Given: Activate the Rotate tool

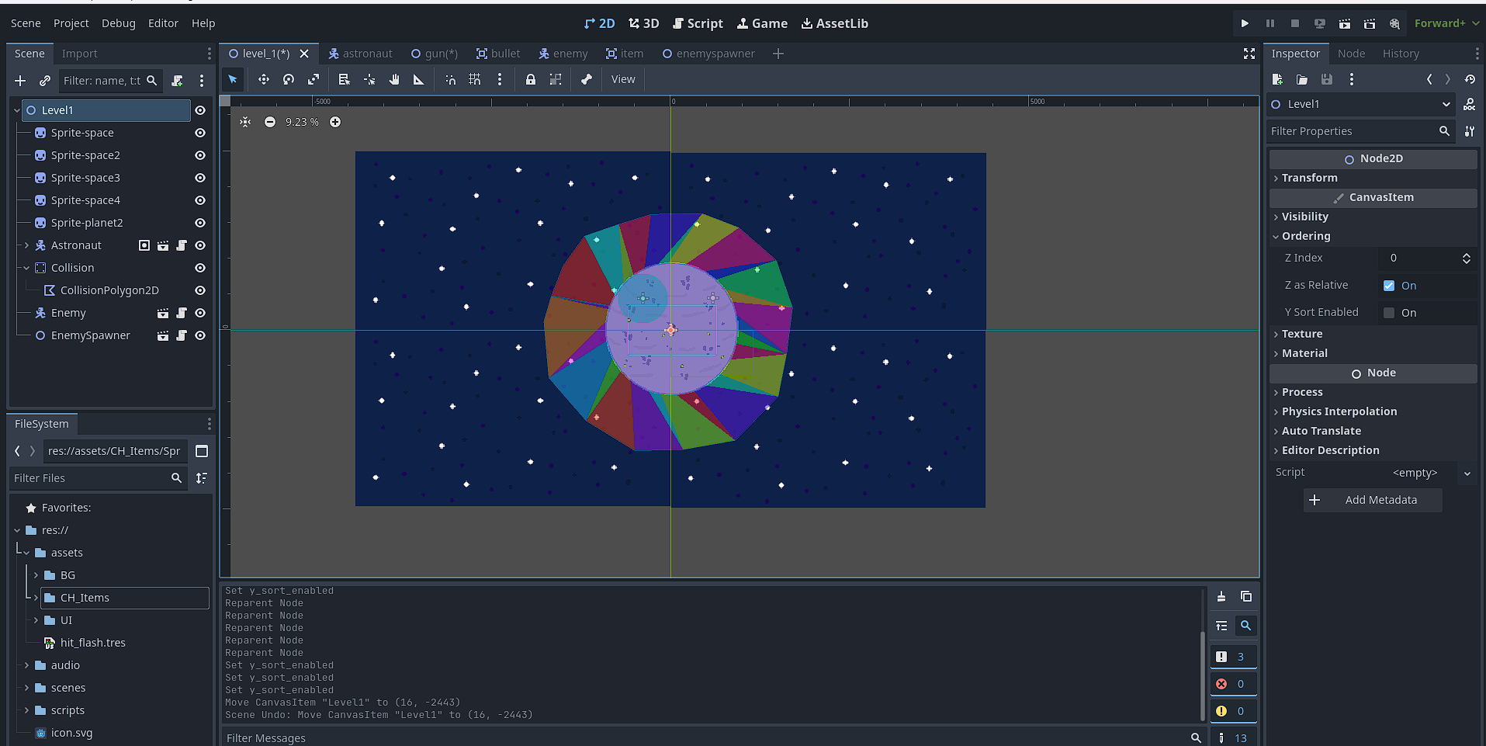Looking at the screenshot, I should [288, 79].
